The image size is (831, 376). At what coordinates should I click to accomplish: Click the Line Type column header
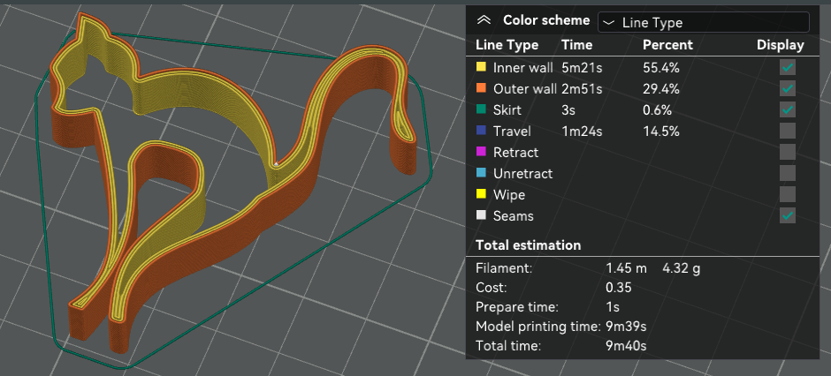pyautogui.click(x=507, y=45)
